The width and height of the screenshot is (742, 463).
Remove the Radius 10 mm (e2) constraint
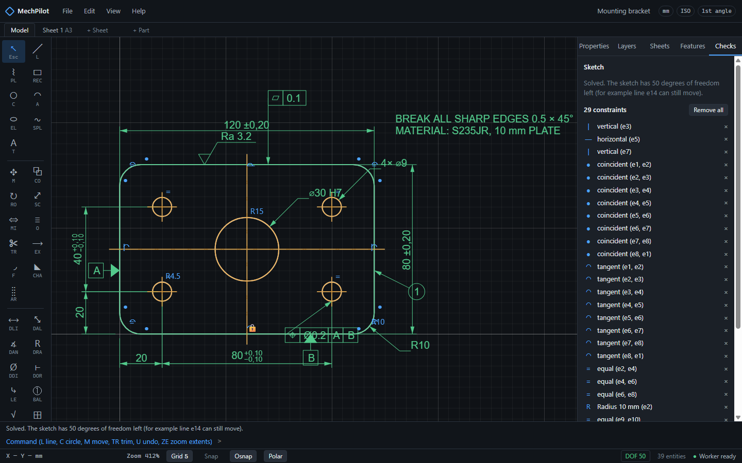(x=726, y=407)
